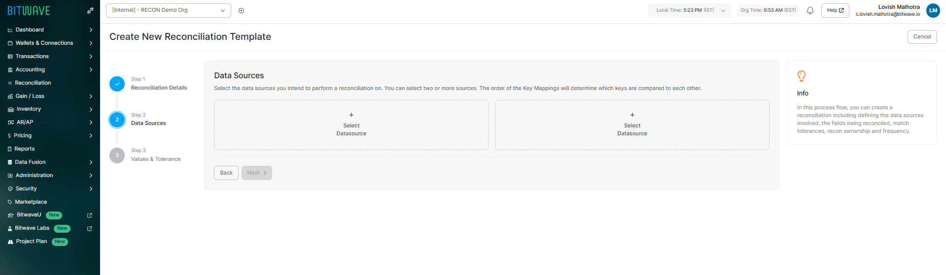Click the Administration icon
The image size is (946, 275).
[x=10, y=176]
